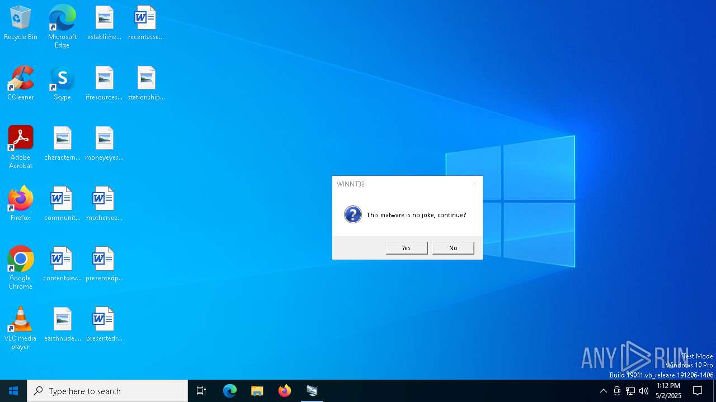Screen dimensions: 716x402
Task: Select the 'presentedr...' Word document icon
Action: click(x=104, y=325)
